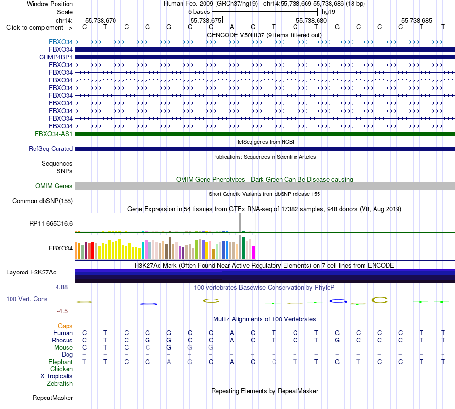Click the Elephant alignment row label
Screen dimensions: 455x409
60,362
